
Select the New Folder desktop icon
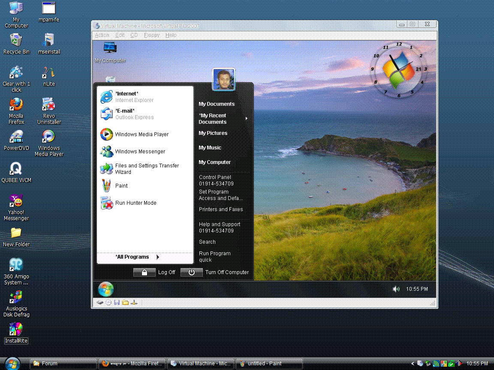(16, 237)
